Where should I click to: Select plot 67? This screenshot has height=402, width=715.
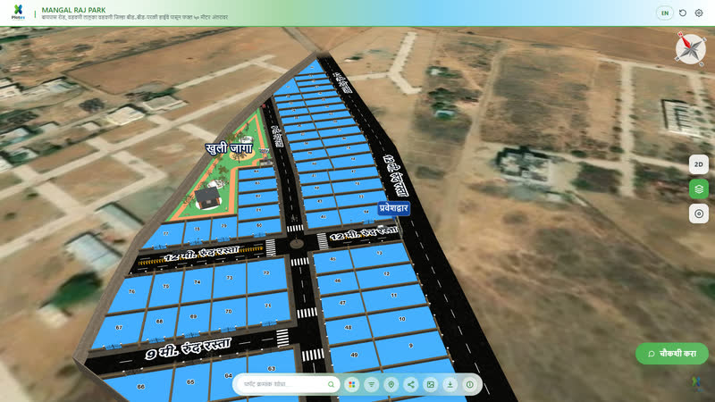118,329
